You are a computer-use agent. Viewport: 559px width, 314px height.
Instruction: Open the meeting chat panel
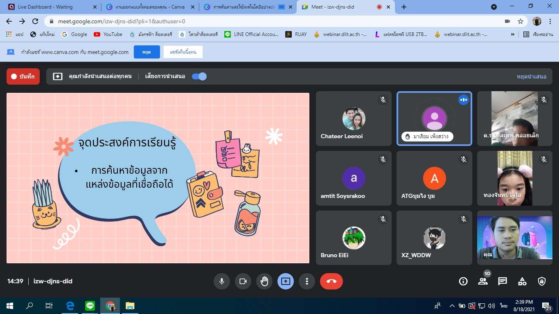(x=502, y=281)
